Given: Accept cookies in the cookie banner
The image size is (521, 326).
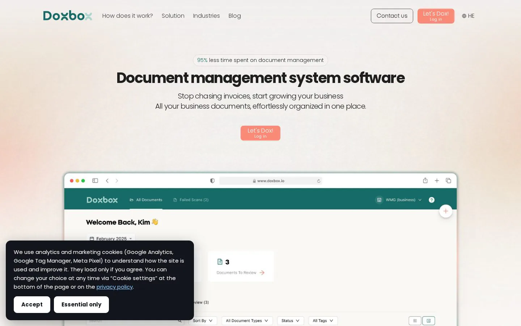Looking at the screenshot, I should 32,305.
